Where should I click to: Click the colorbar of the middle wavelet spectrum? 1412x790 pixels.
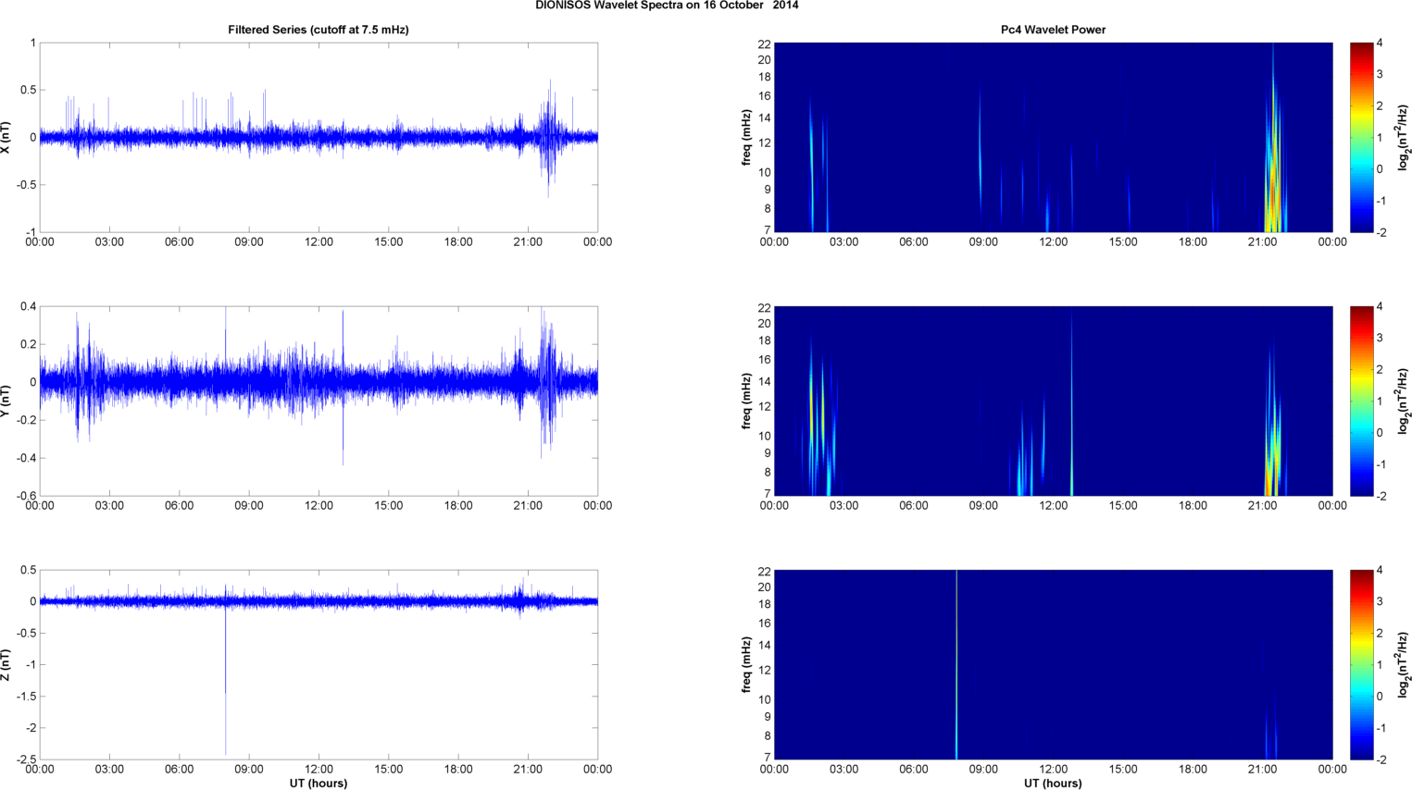(1361, 401)
